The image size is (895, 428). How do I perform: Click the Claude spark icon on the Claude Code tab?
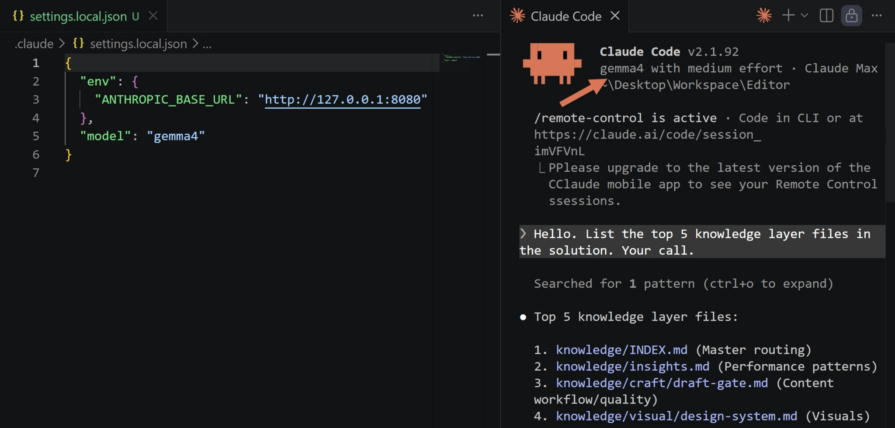point(517,16)
